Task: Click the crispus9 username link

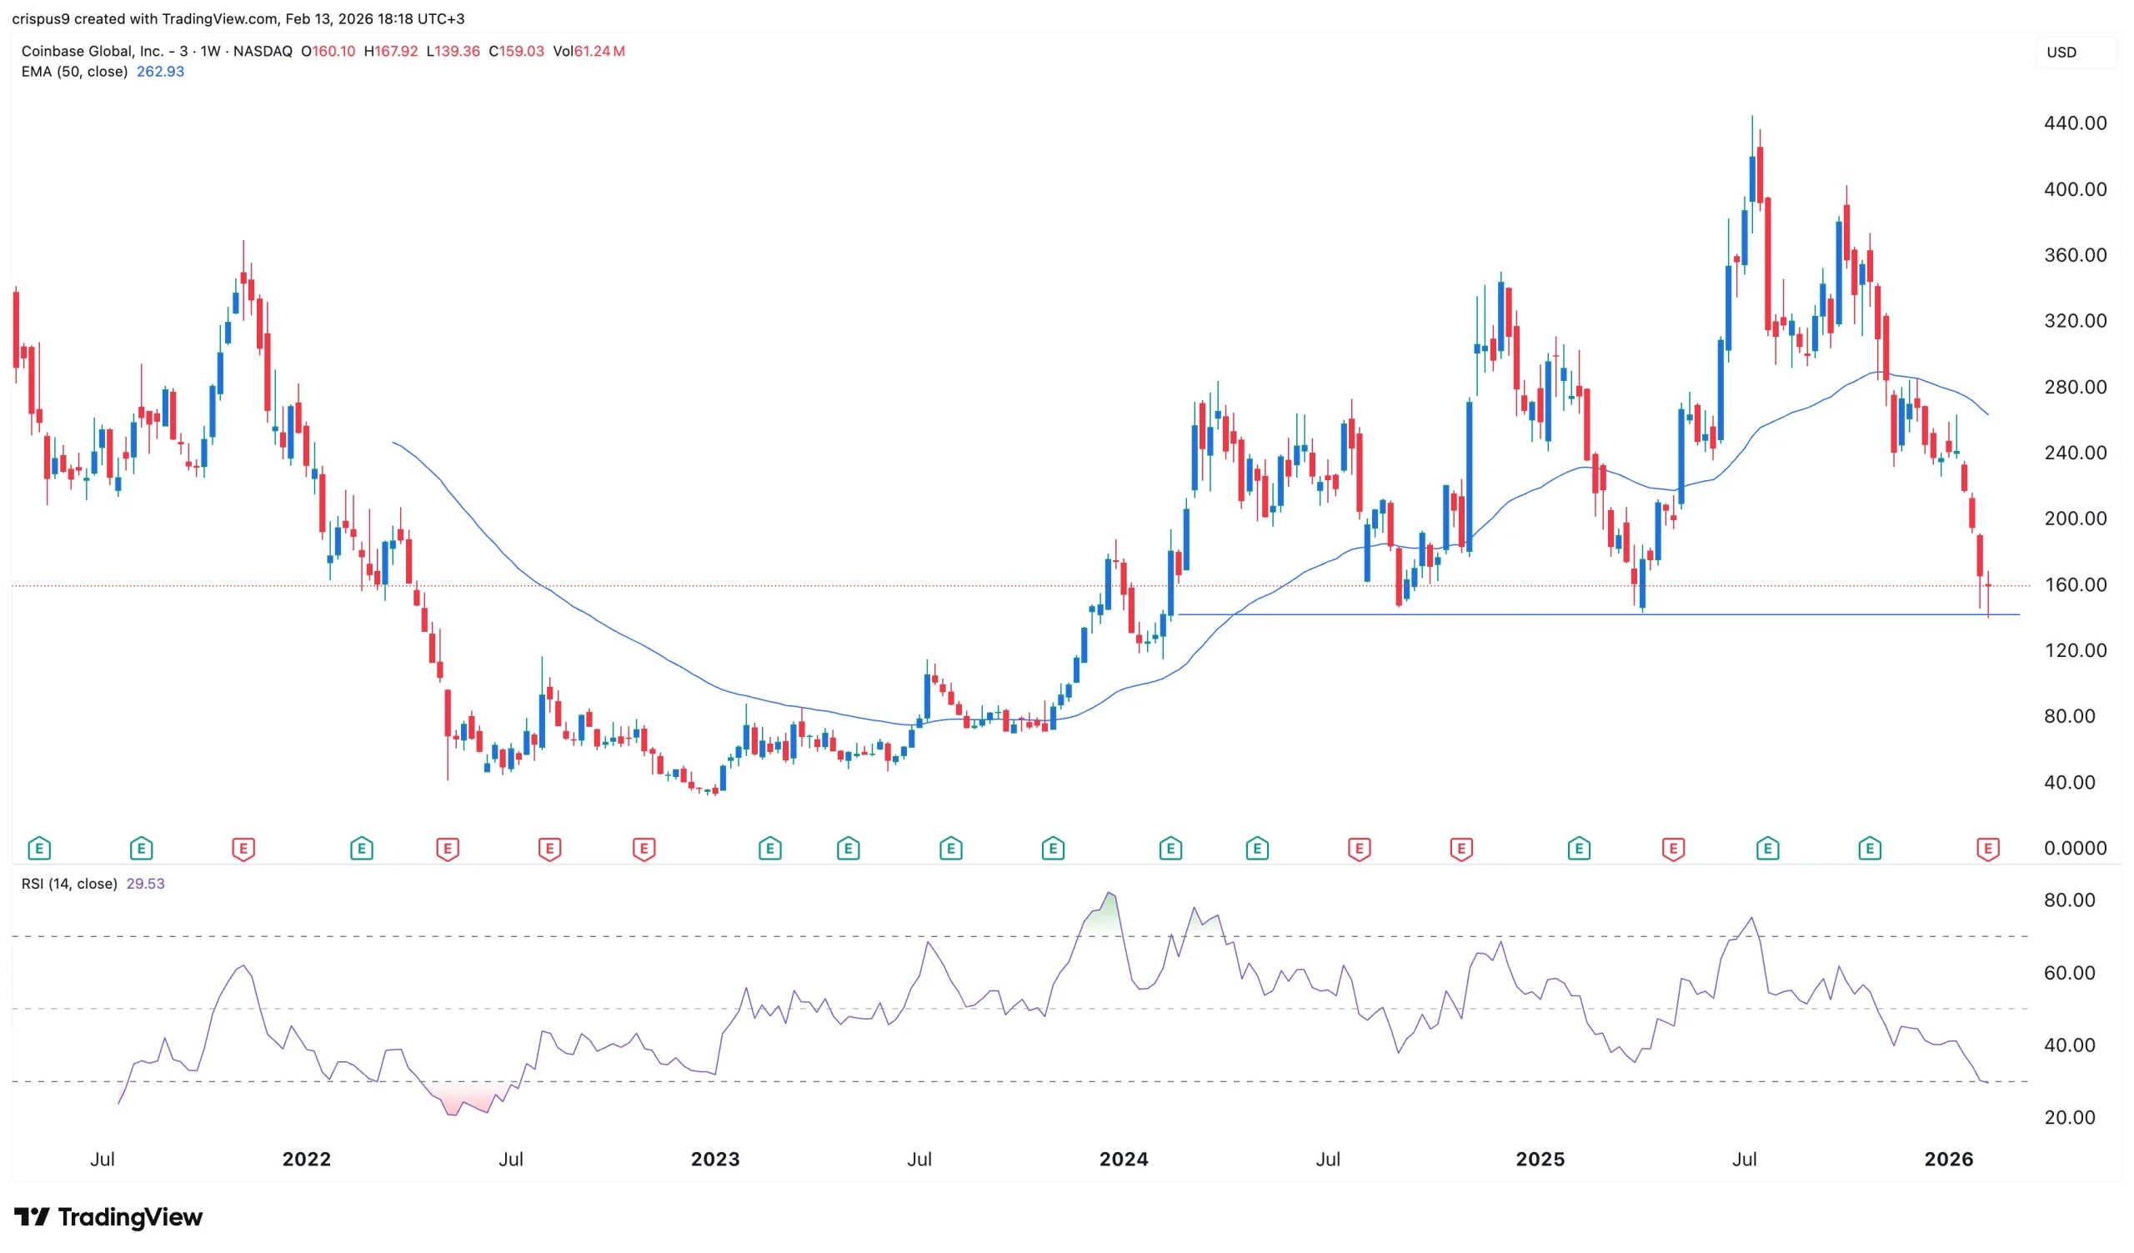Action: 43,18
